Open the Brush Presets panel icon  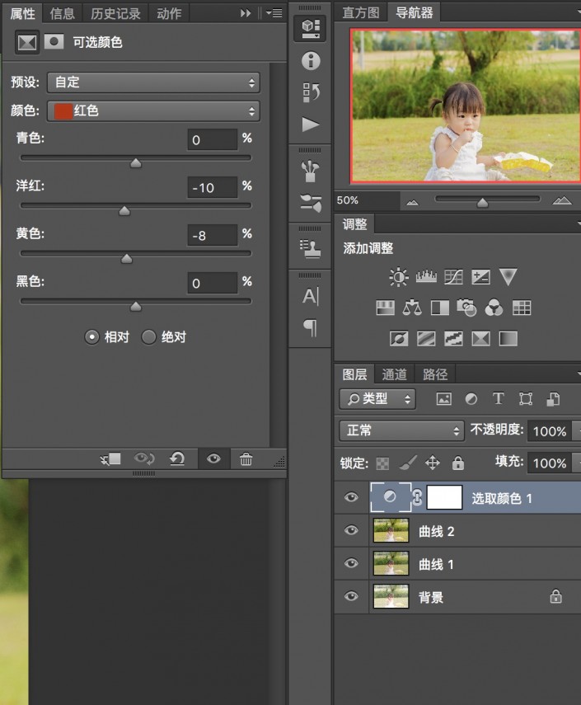coord(311,171)
